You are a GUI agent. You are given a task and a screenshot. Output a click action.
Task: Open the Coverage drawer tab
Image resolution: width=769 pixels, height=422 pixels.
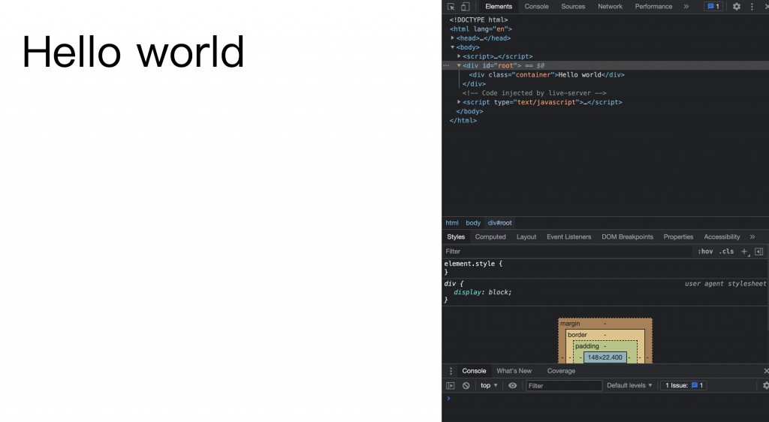click(x=561, y=371)
